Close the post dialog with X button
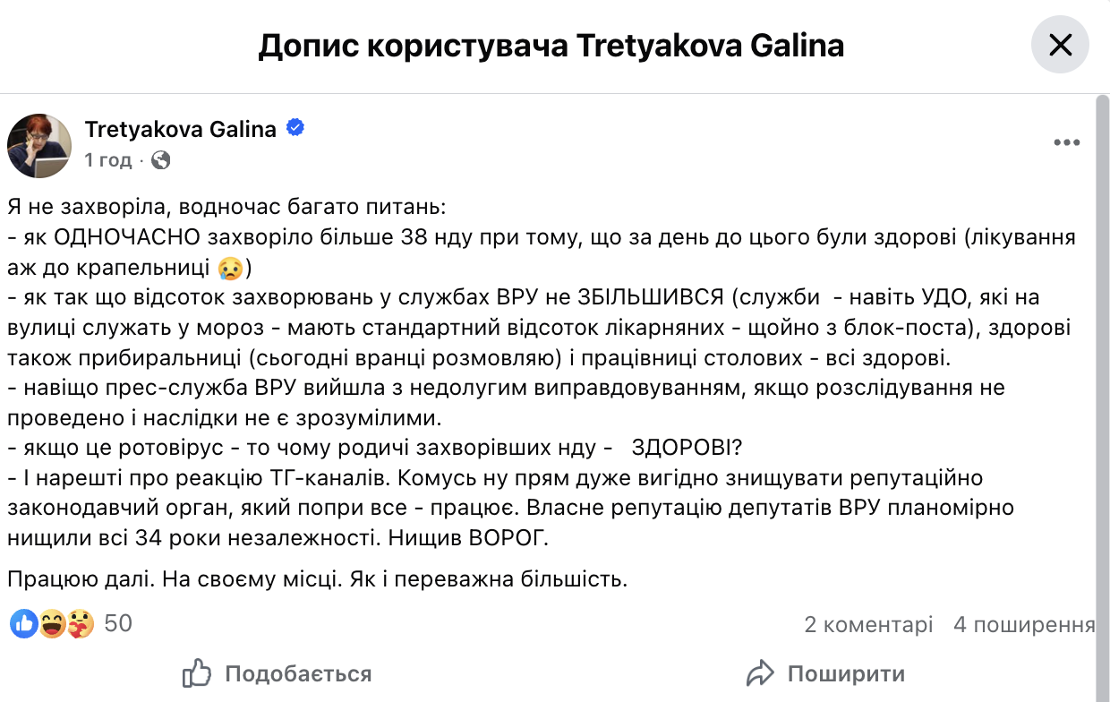1110x702 pixels. pos(1060,45)
